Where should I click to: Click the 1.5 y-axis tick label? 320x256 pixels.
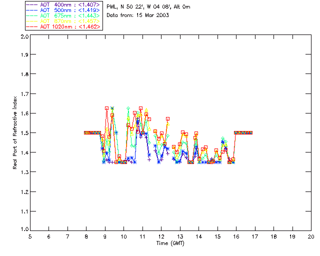pyautogui.click(x=24, y=133)
